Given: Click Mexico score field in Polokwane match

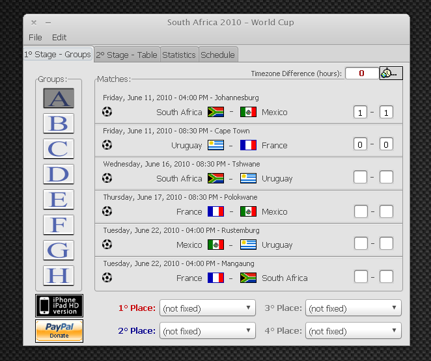Looking at the screenshot, I should pos(386,211).
